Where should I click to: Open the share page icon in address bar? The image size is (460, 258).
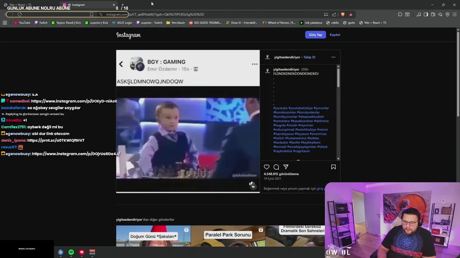click(334, 14)
